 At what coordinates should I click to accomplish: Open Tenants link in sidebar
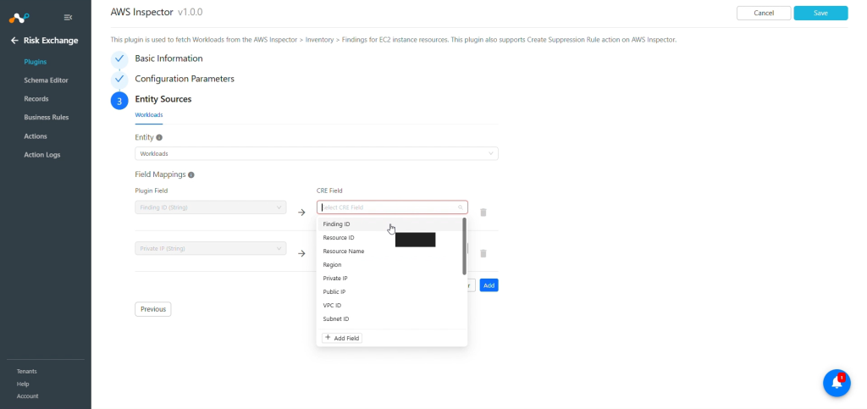point(26,372)
